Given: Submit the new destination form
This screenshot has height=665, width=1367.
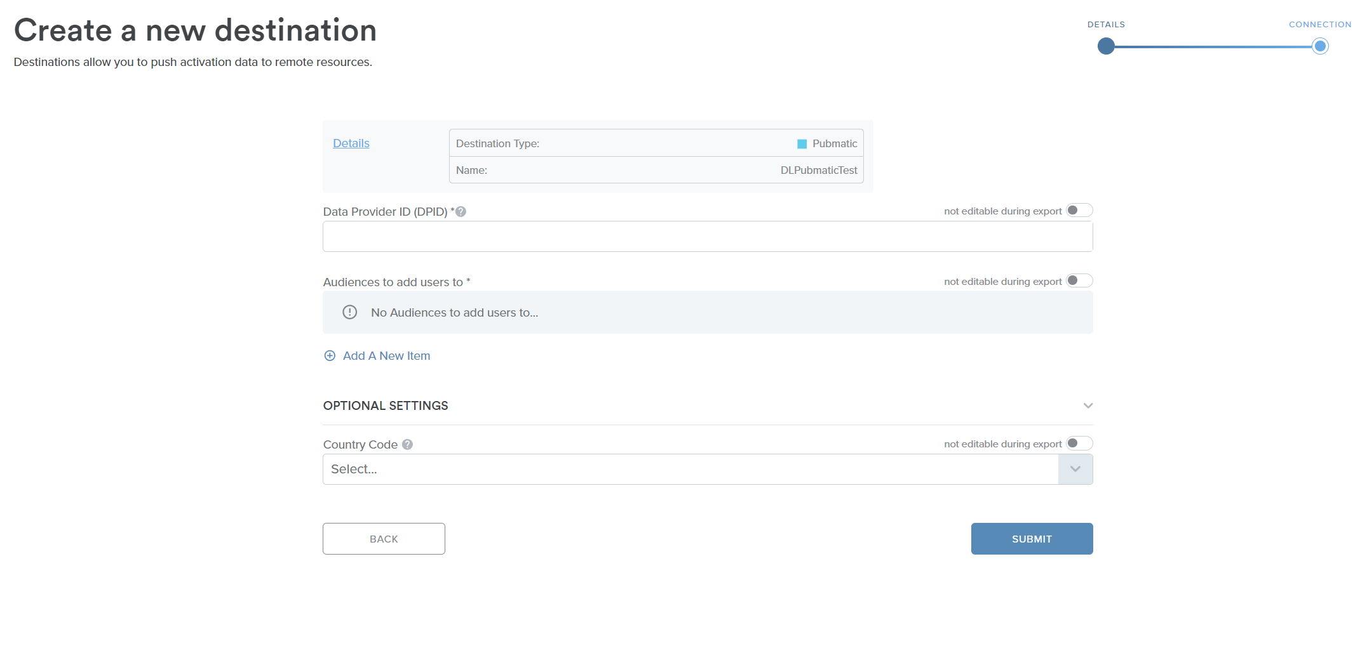Looking at the screenshot, I should (1032, 539).
